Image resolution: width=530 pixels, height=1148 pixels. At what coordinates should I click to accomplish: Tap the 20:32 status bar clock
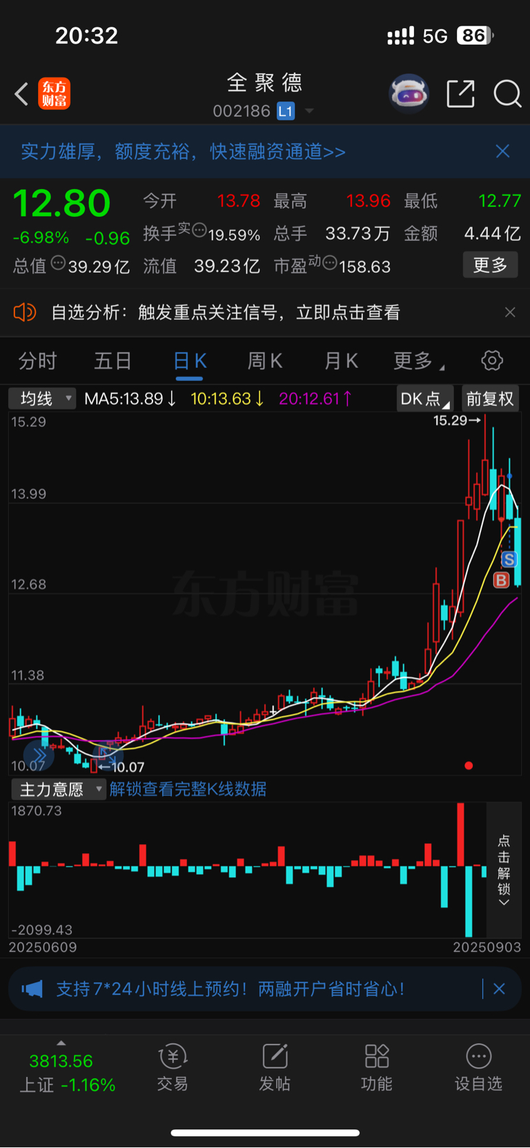coord(86,35)
